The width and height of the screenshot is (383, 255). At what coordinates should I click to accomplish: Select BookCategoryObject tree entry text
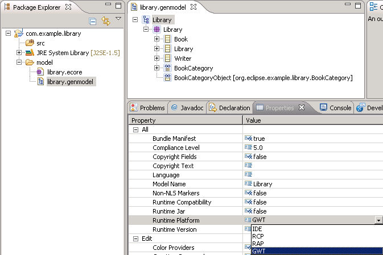click(263, 78)
